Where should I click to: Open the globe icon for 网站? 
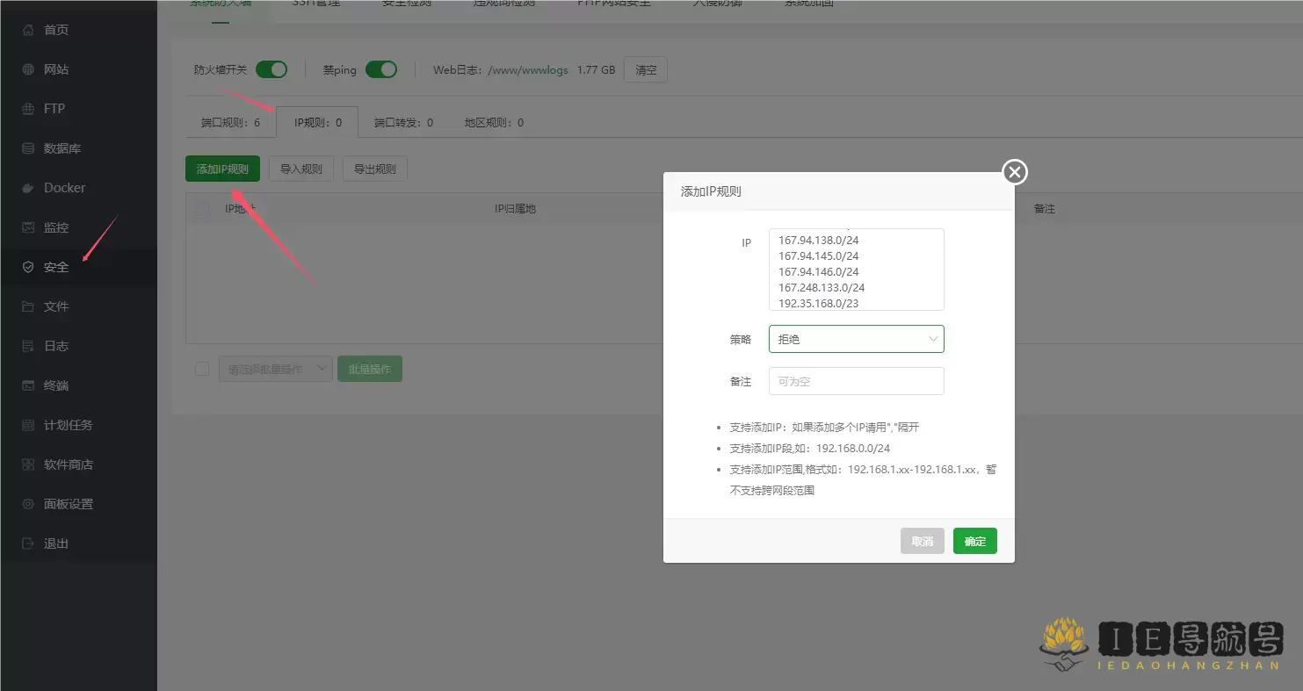pos(28,69)
